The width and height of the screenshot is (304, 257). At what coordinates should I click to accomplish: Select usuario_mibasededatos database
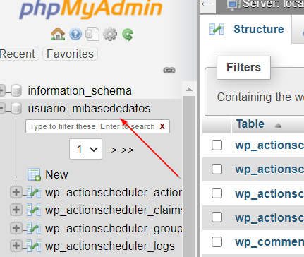[x=89, y=109]
